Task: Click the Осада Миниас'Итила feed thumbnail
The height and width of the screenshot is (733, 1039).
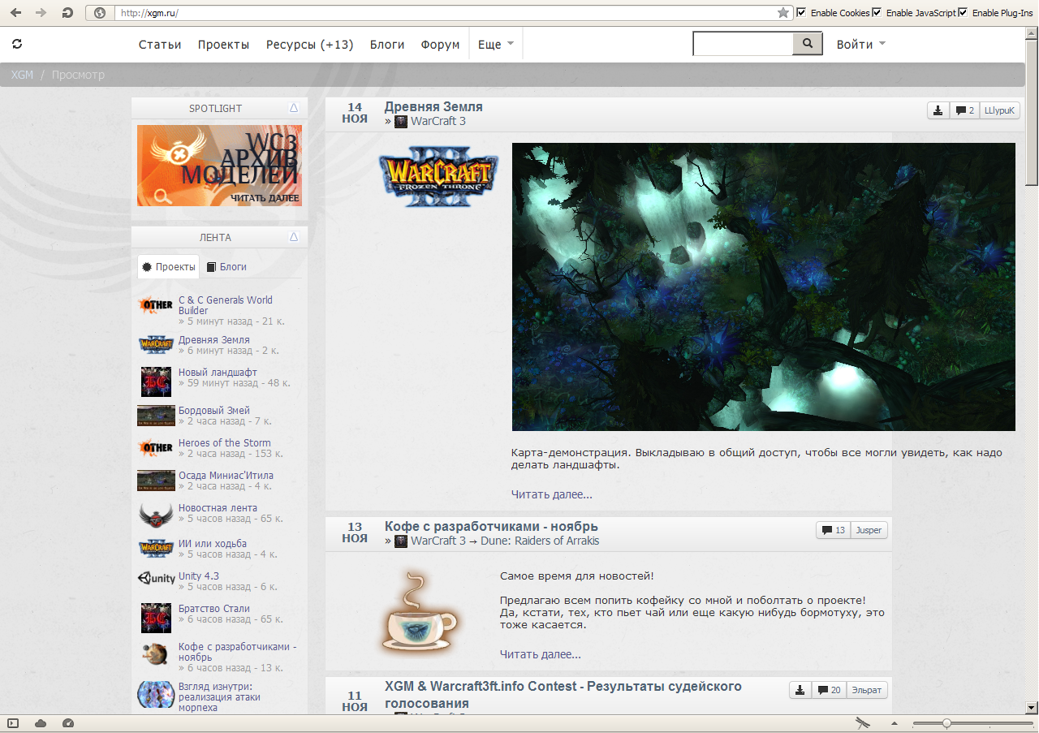Action: point(156,481)
